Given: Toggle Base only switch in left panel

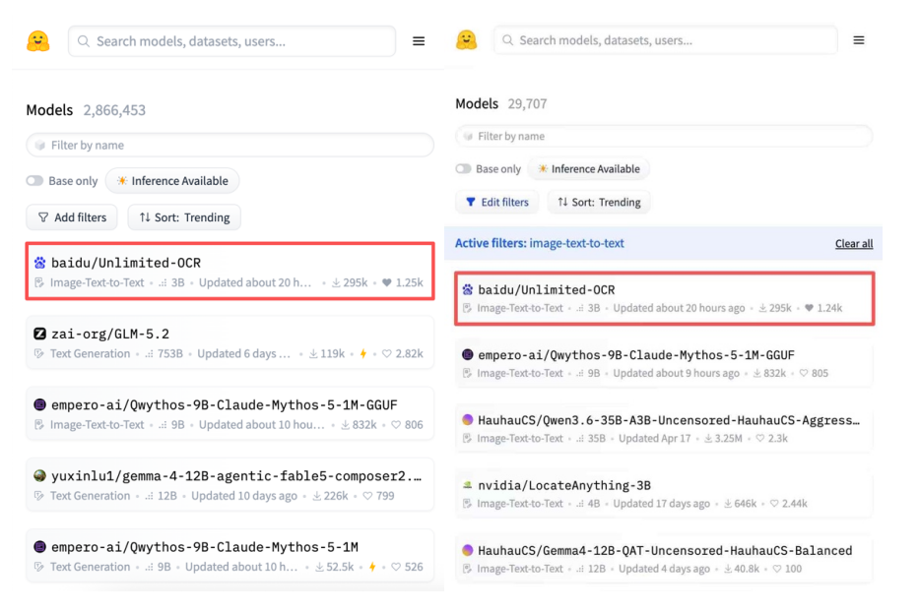Looking at the screenshot, I should (x=34, y=180).
